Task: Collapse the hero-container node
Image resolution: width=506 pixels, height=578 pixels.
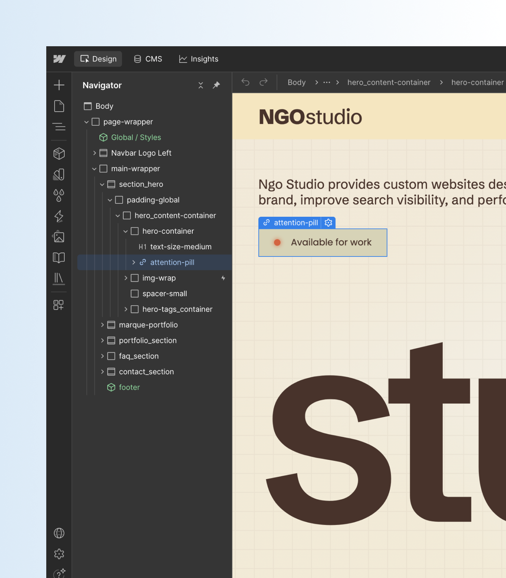Action: pos(125,231)
